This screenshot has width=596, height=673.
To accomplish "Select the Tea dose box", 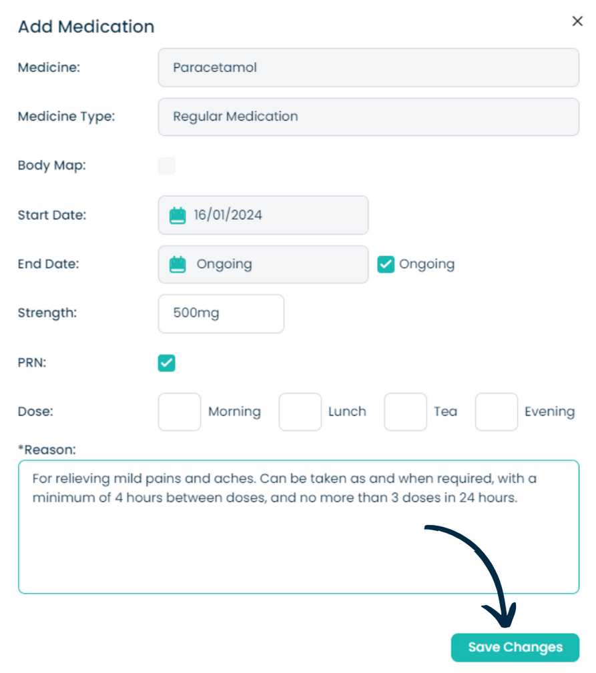I will pyautogui.click(x=405, y=412).
